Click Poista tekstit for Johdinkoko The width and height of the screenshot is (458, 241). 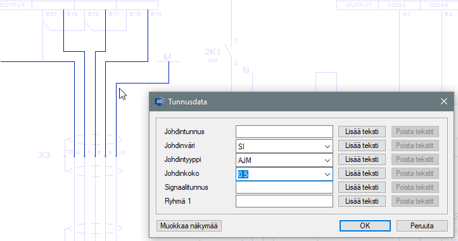[x=415, y=173]
